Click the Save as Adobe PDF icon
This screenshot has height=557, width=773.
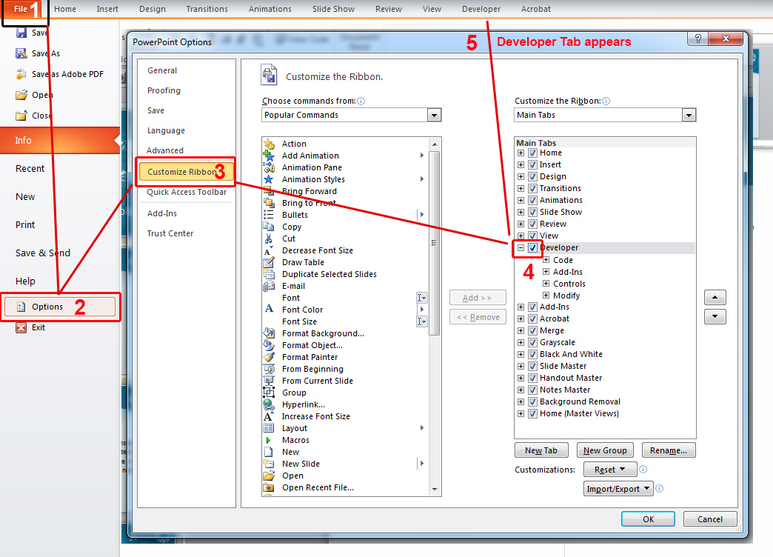pos(21,74)
